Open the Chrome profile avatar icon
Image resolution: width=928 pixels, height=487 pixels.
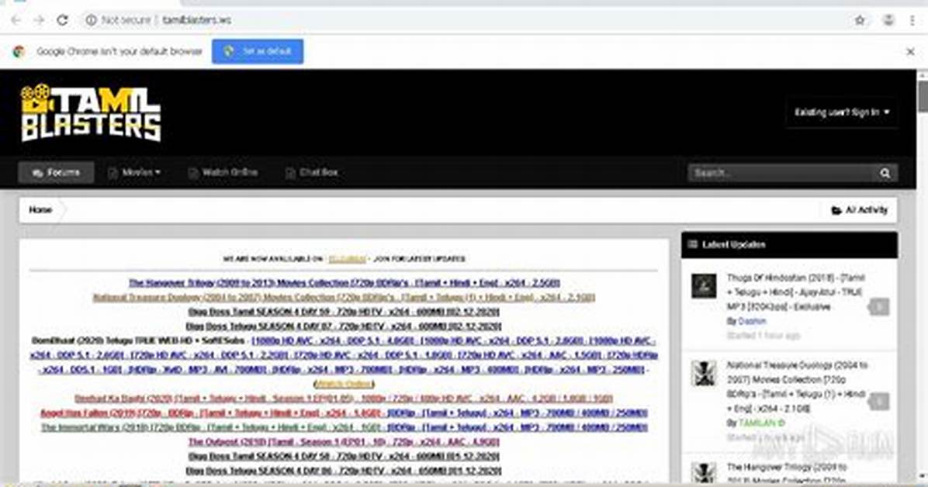click(x=888, y=20)
